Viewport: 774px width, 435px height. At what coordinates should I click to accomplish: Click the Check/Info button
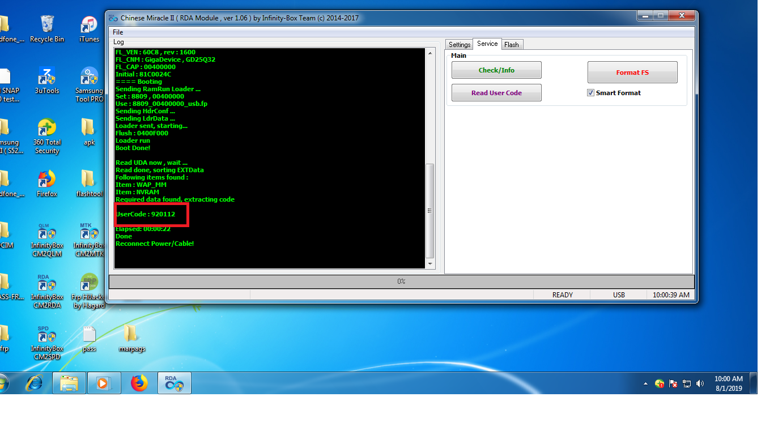click(496, 70)
